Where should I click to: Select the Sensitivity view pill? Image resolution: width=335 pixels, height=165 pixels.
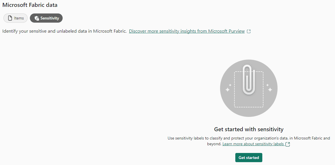click(x=46, y=18)
